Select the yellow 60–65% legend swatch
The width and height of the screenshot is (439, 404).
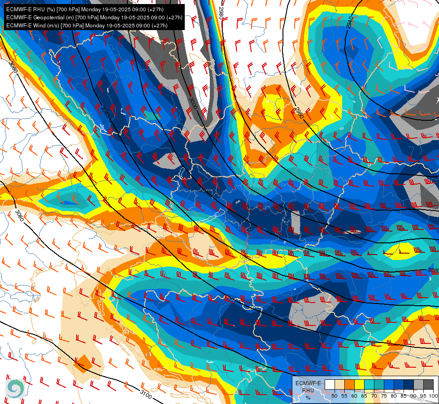pyautogui.click(x=359, y=385)
